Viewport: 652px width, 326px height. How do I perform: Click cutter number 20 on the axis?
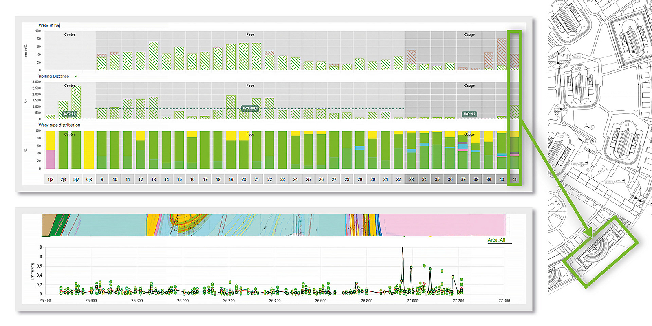244,179
